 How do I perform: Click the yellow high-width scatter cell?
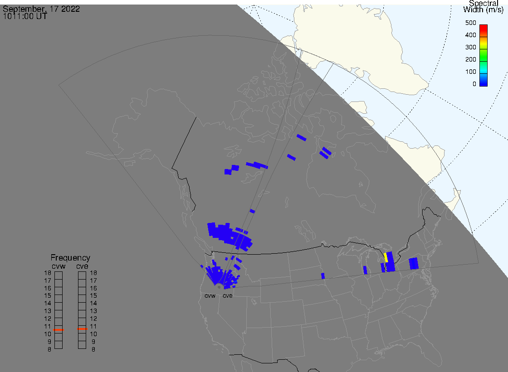point(386,258)
